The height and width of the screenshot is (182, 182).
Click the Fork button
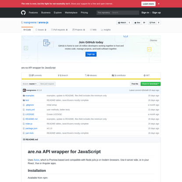pos(152,23)
